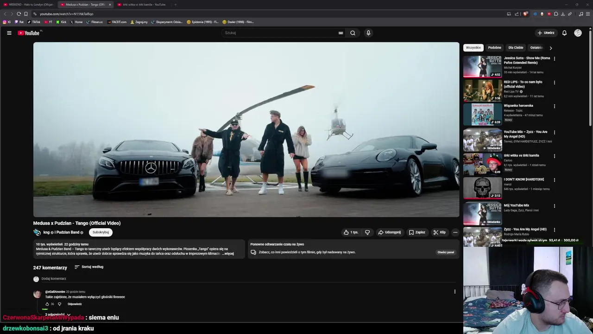Image resolution: width=593 pixels, height=334 pixels.
Task: Switch to tirki witka vs tirki kamila tab
Action: point(141,5)
